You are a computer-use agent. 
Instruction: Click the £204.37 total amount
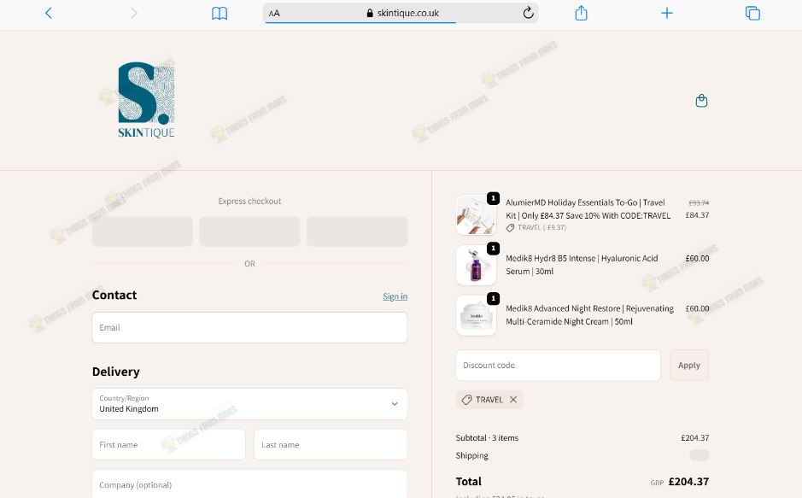688,481
